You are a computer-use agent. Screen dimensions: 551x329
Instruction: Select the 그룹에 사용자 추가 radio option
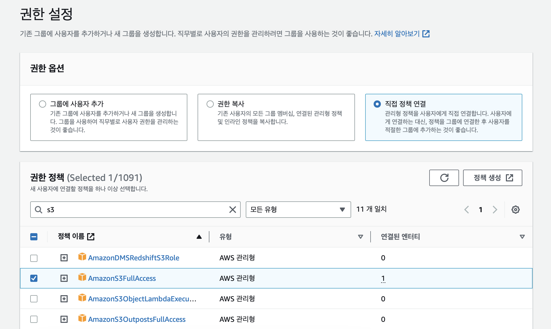click(43, 104)
